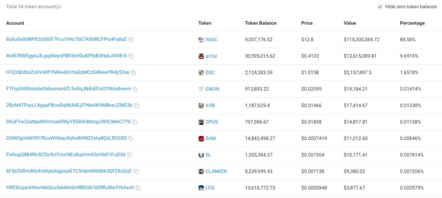The width and height of the screenshot is (442, 198).
Task: Click the Percentage column header
Action: coord(412,23)
